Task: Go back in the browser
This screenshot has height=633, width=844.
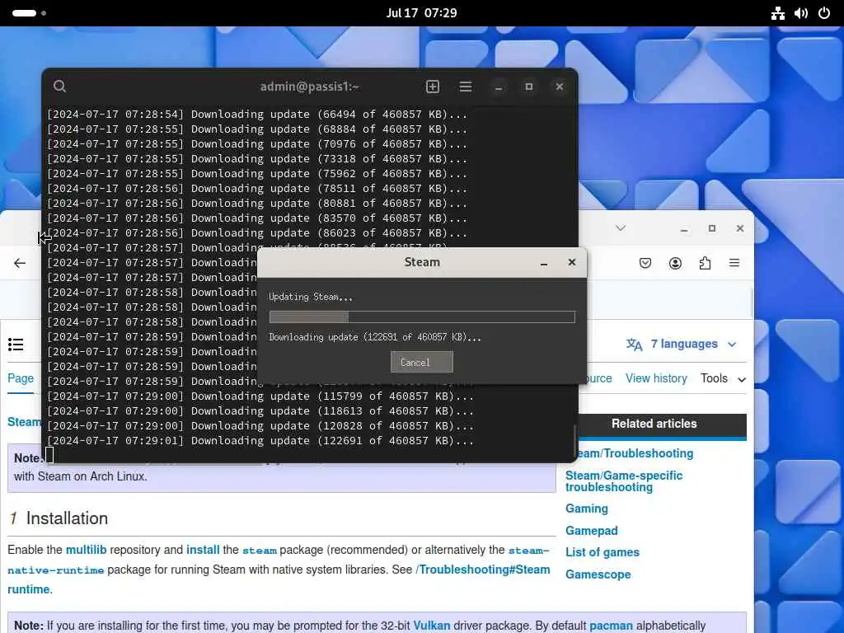Action: (20, 263)
